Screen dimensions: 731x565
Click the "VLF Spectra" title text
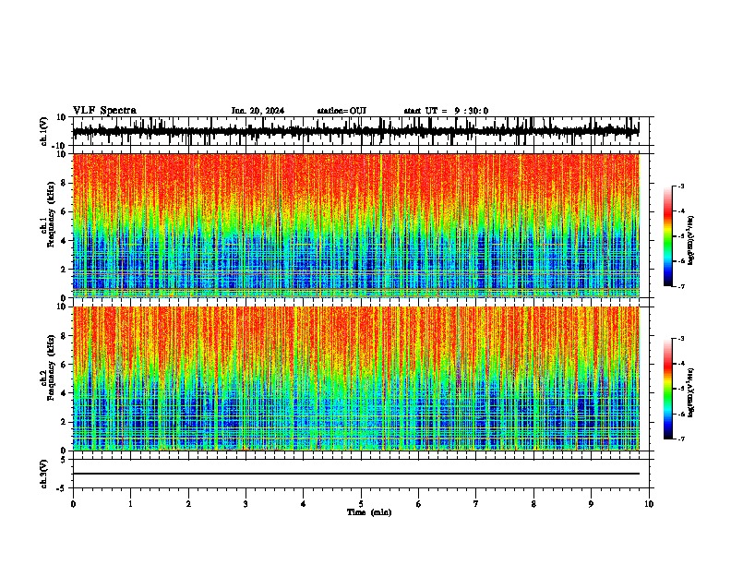pyautogui.click(x=104, y=111)
